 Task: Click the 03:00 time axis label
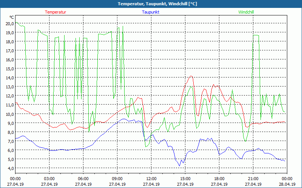(49, 179)
